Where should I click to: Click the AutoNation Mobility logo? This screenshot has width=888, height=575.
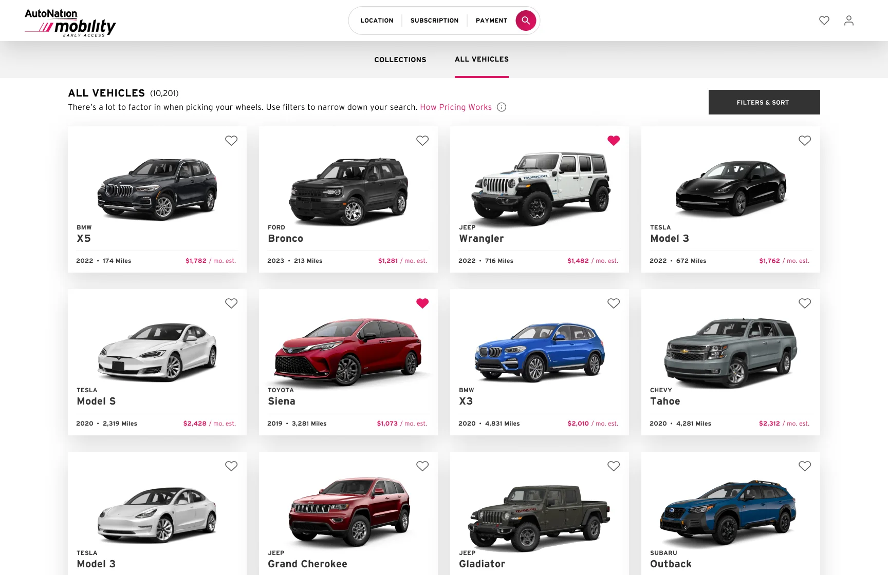point(70,23)
